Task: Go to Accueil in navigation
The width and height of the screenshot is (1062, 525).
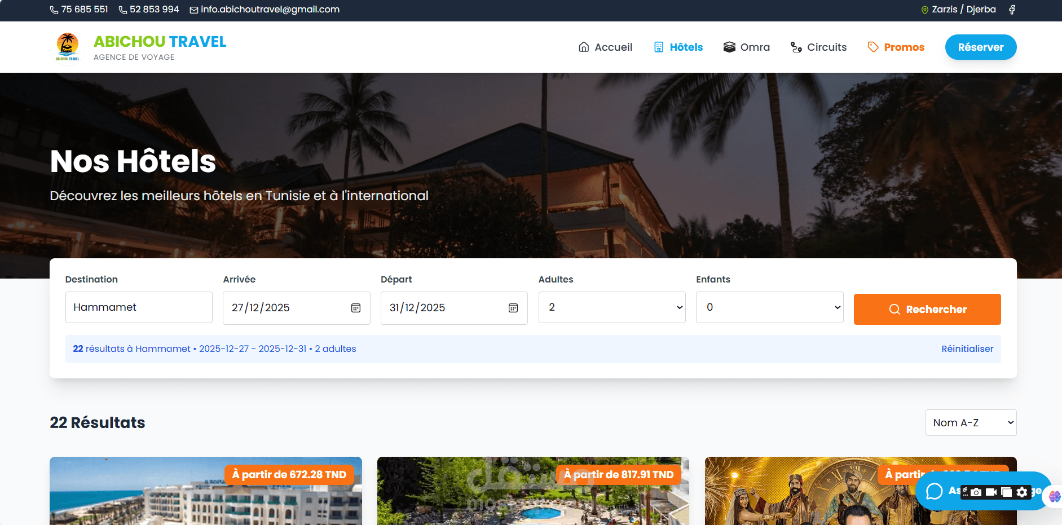Action: click(x=605, y=47)
